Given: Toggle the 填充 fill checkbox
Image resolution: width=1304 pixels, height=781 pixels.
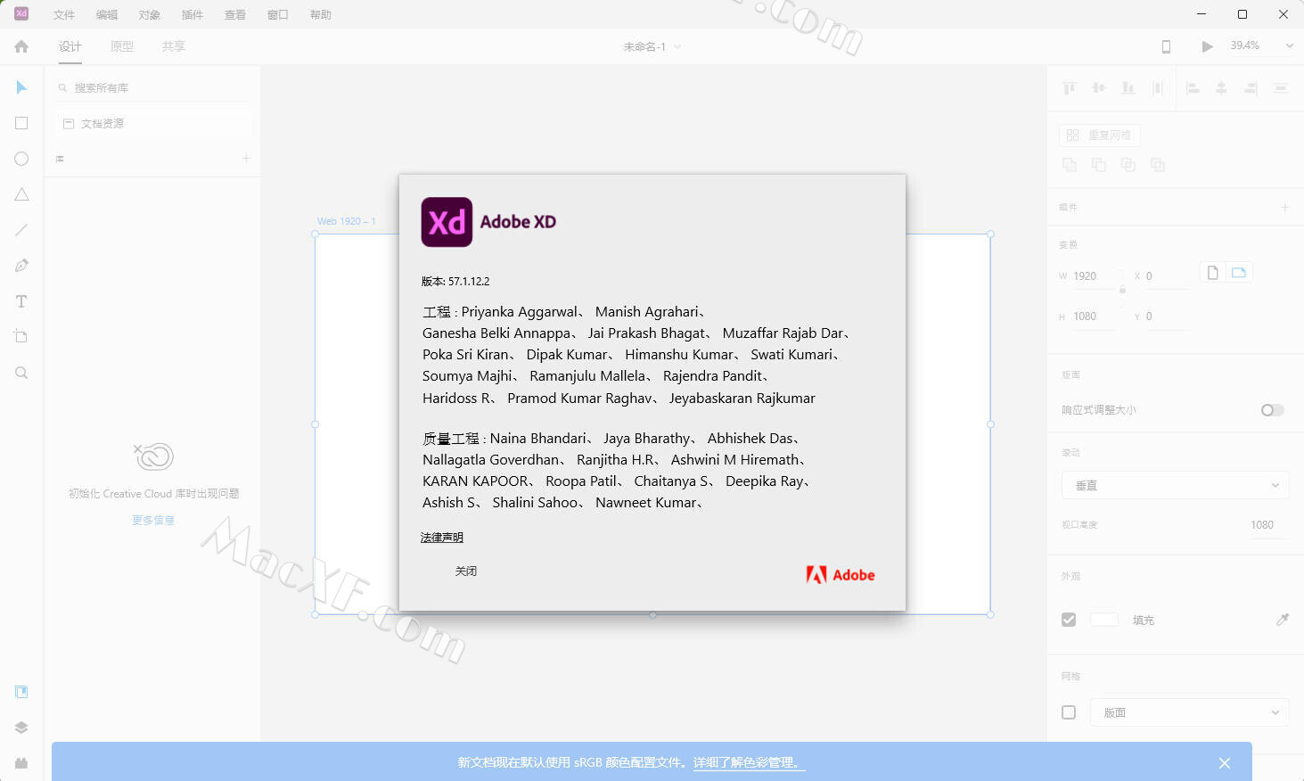Looking at the screenshot, I should tap(1069, 620).
